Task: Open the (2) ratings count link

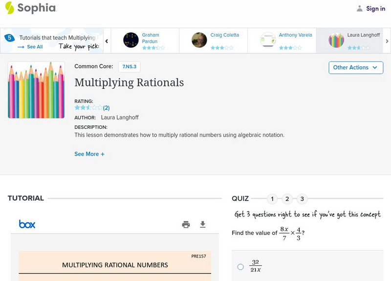Action: 106,108
